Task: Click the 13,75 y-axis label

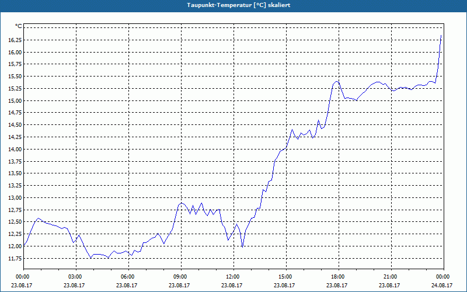Action: click(x=15, y=162)
